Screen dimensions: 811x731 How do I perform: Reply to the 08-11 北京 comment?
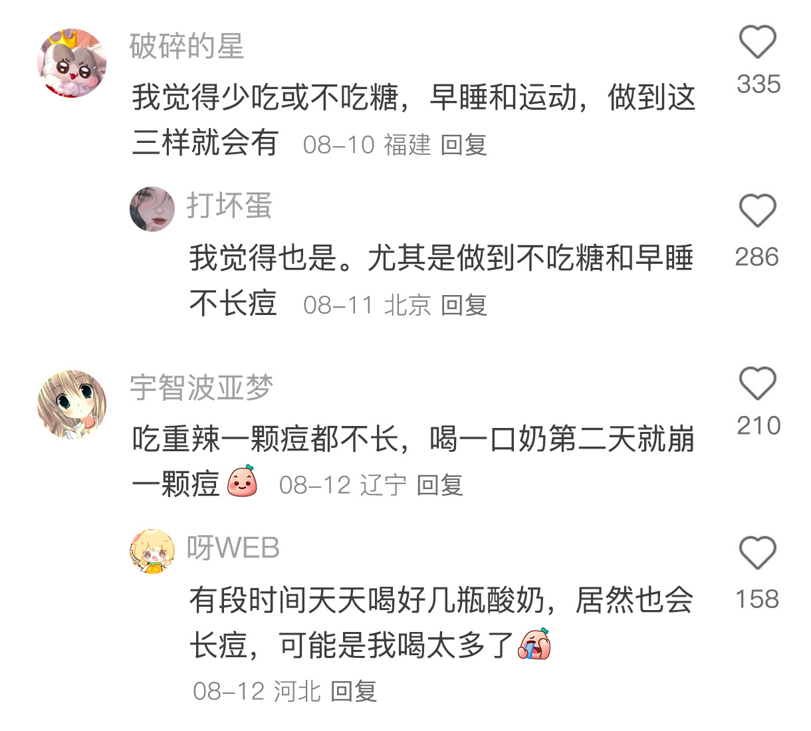[x=464, y=305]
